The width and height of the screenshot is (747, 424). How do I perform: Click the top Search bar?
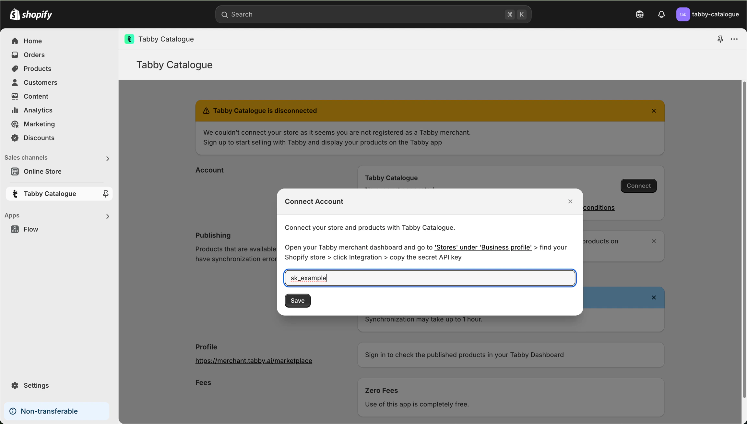[373, 14]
